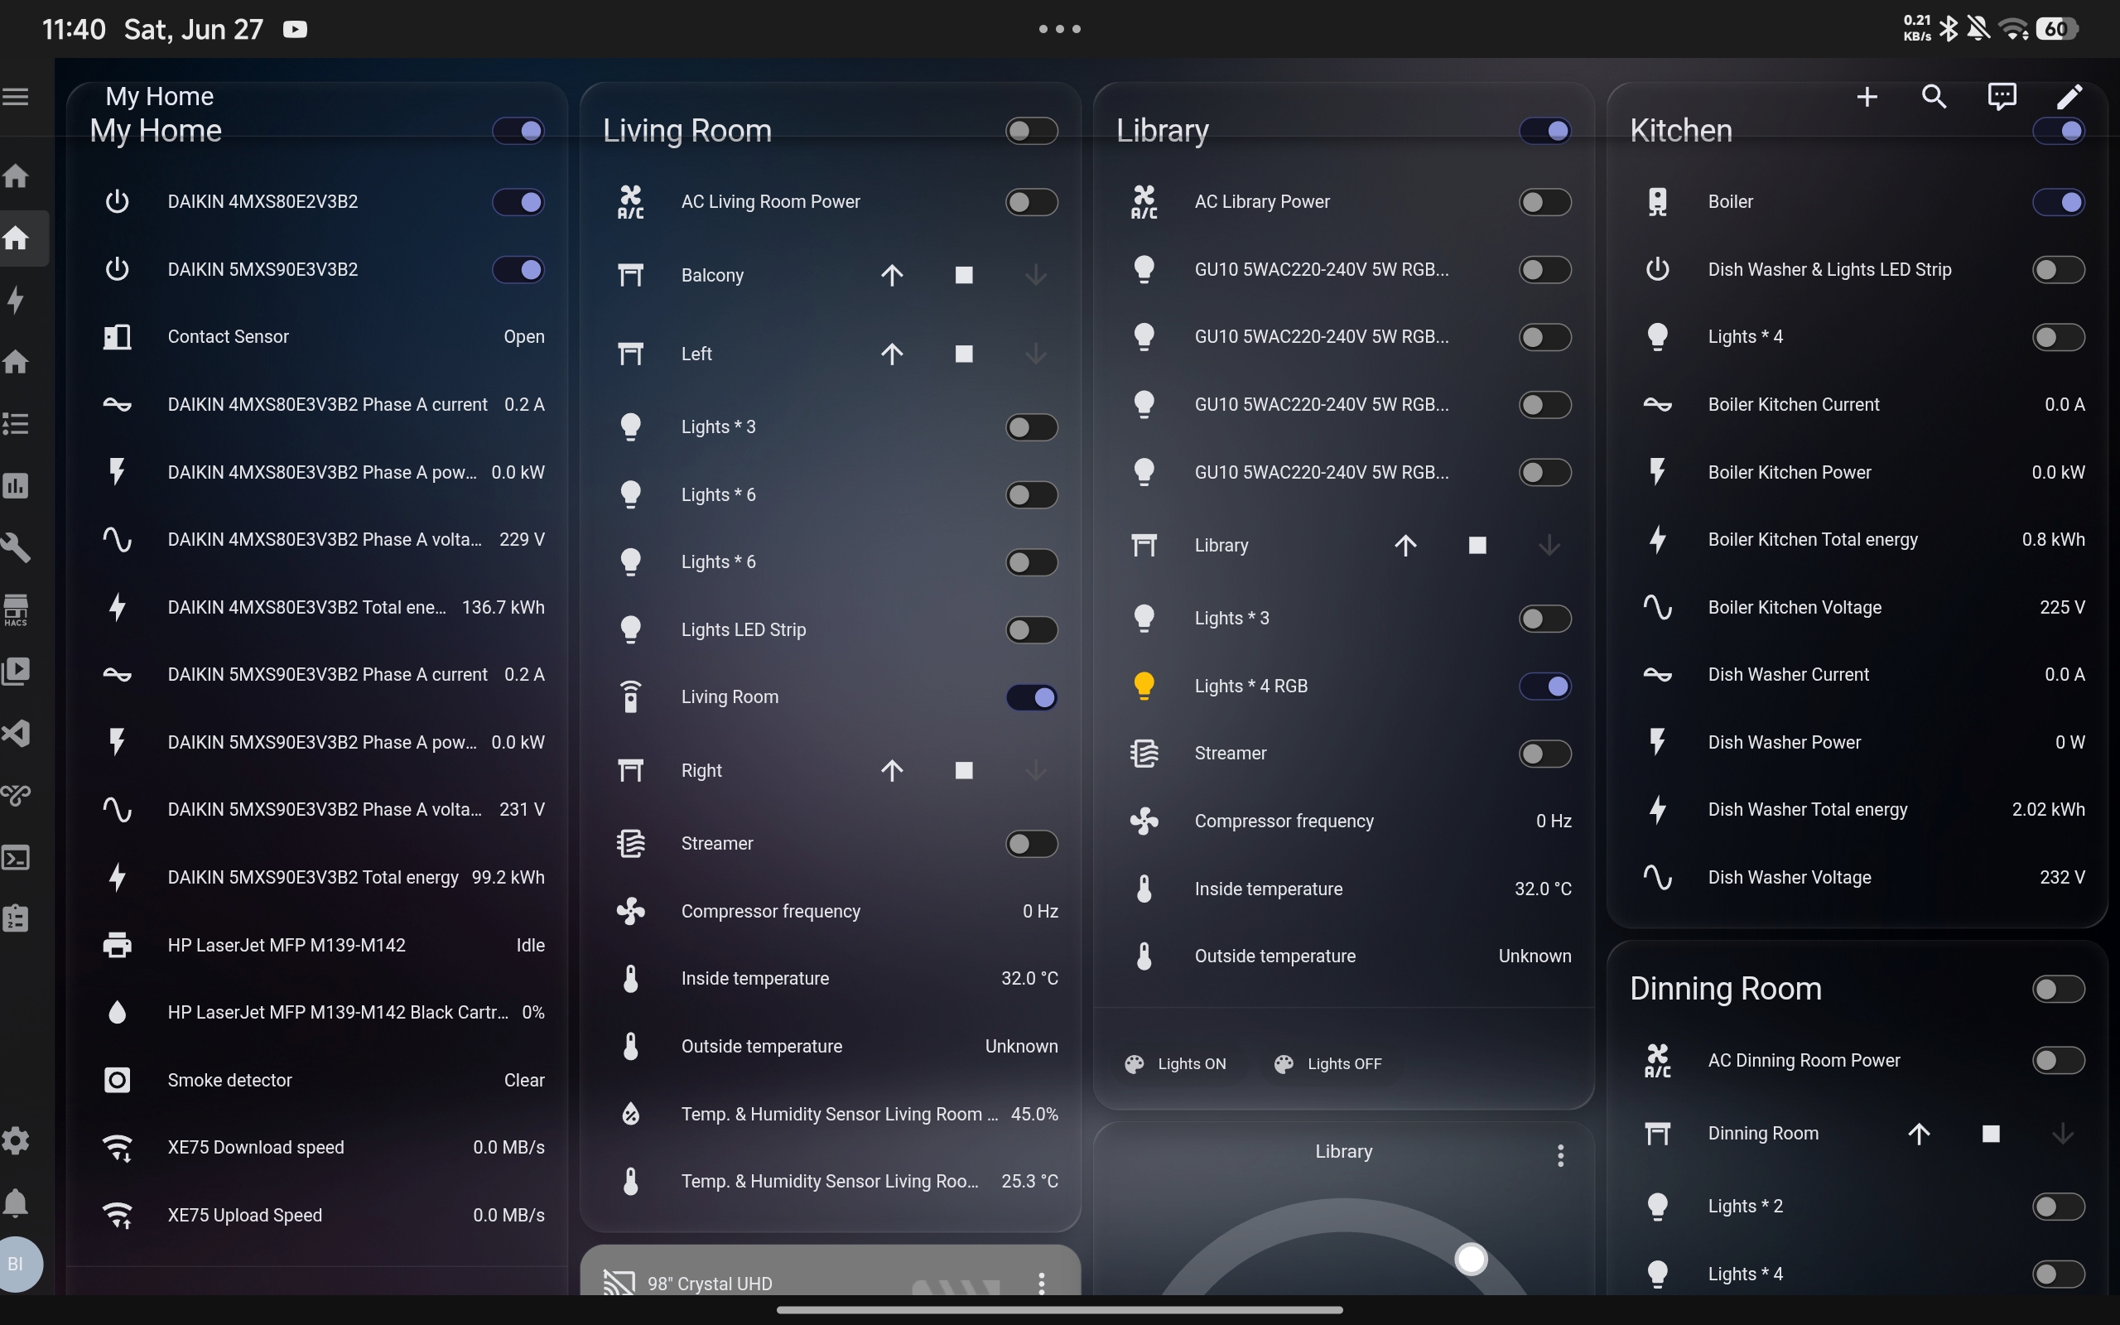Toggle DAIKIN 4MXS80E2V3B2 switch
The height and width of the screenshot is (1325, 2120).
coord(518,201)
